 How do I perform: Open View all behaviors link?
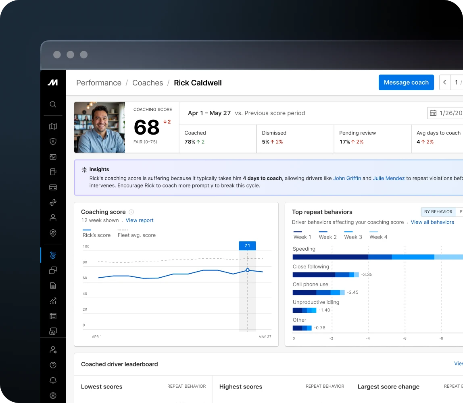(x=432, y=222)
